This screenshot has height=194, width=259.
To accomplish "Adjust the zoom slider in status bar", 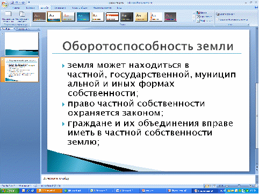I will click(239, 186).
